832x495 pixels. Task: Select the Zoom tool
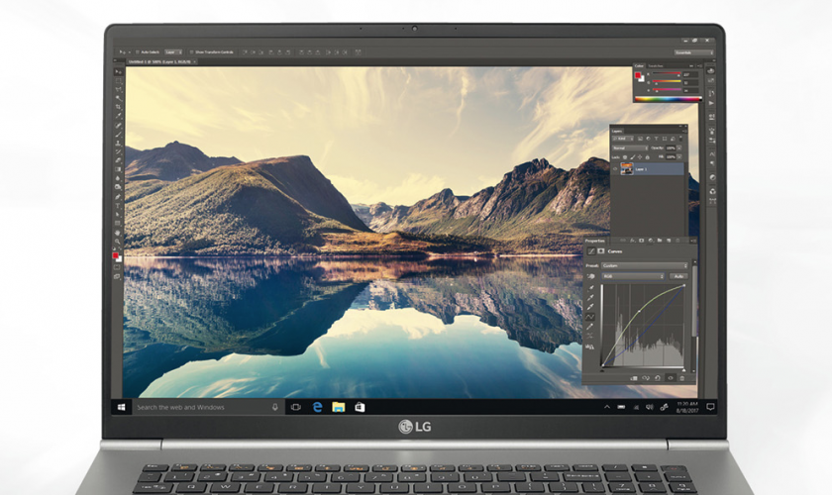point(118,242)
